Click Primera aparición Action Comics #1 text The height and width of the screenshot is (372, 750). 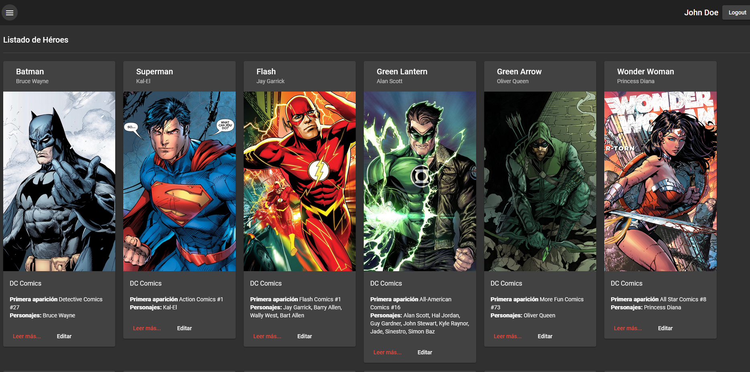click(x=176, y=299)
